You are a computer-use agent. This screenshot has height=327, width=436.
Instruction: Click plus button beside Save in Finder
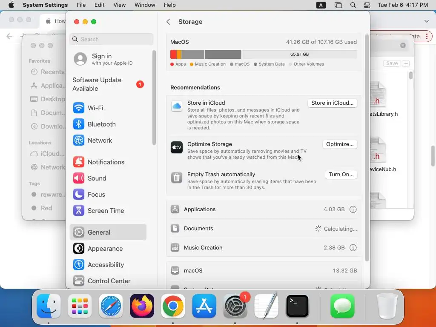coord(406,63)
